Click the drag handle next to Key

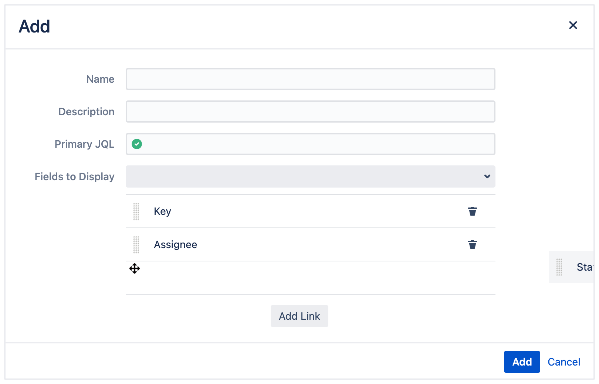[136, 211]
